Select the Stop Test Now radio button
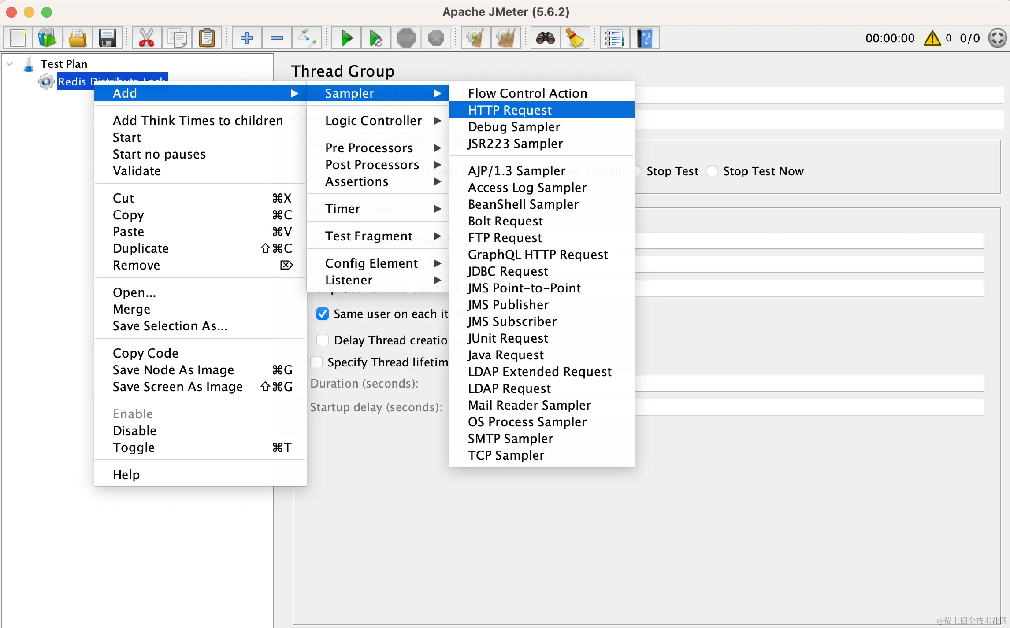 712,171
